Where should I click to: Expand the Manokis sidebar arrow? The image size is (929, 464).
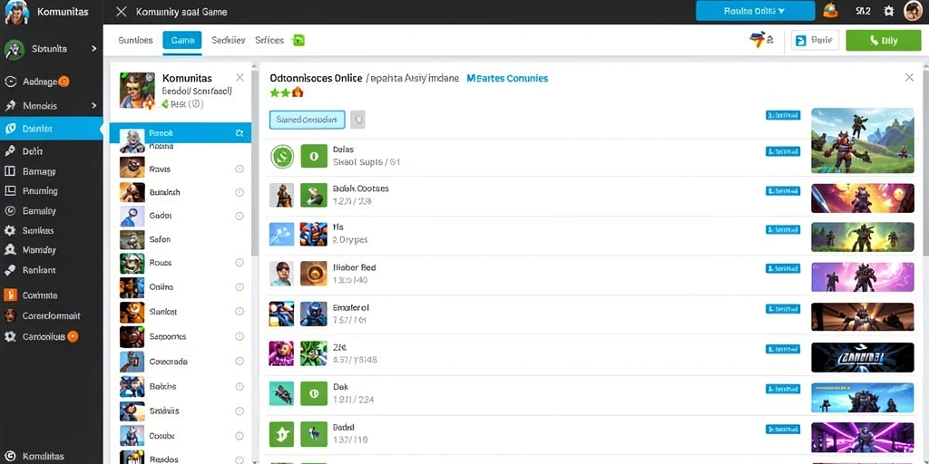(93, 105)
